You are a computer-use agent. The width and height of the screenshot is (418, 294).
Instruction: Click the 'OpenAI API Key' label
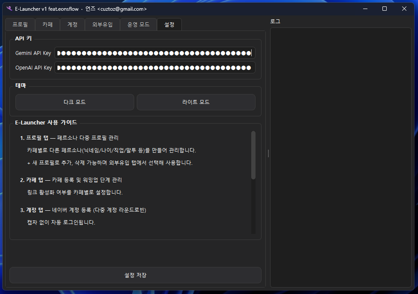(33, 68)
